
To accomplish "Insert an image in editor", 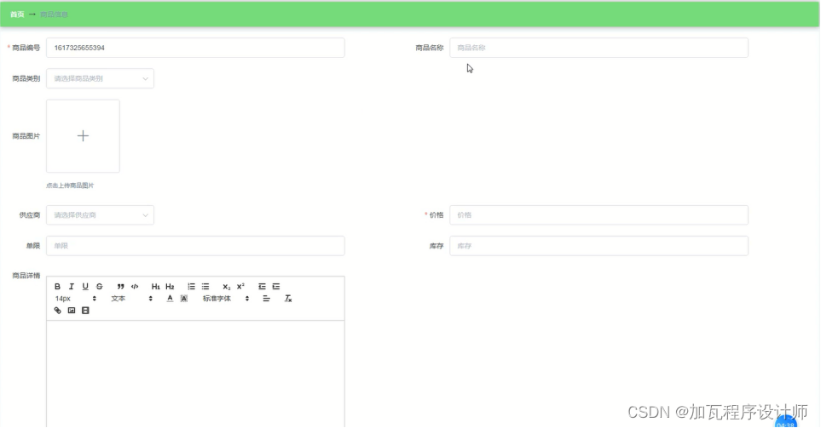I will click(x=72, y=311).
